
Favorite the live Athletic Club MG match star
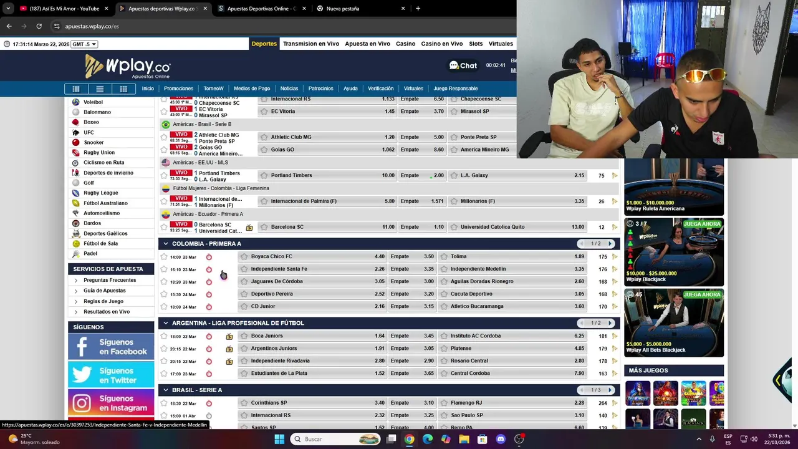pos(164,137)
